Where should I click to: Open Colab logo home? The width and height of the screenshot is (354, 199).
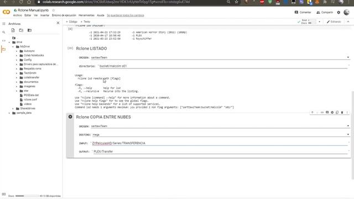(6, 12)
